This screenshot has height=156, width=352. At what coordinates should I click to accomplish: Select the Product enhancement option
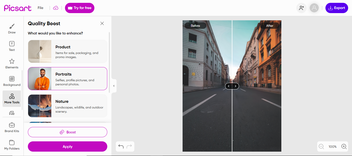pyautogui.click(x=67, y=51)
